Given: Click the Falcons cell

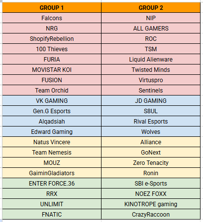Looking at the screenshot, I should coord(52,18).
